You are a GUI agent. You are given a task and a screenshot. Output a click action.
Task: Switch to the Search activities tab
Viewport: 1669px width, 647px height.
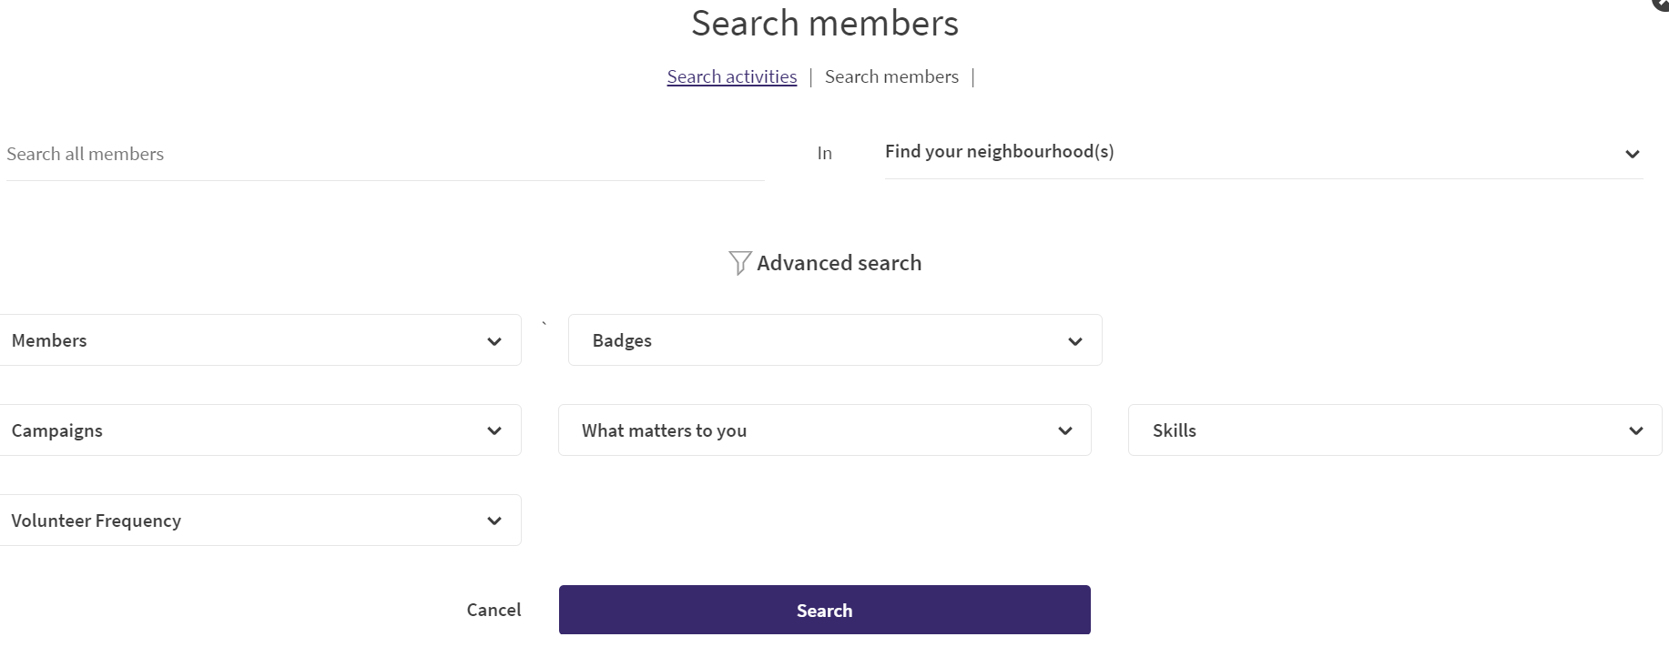tap(732, 76)
